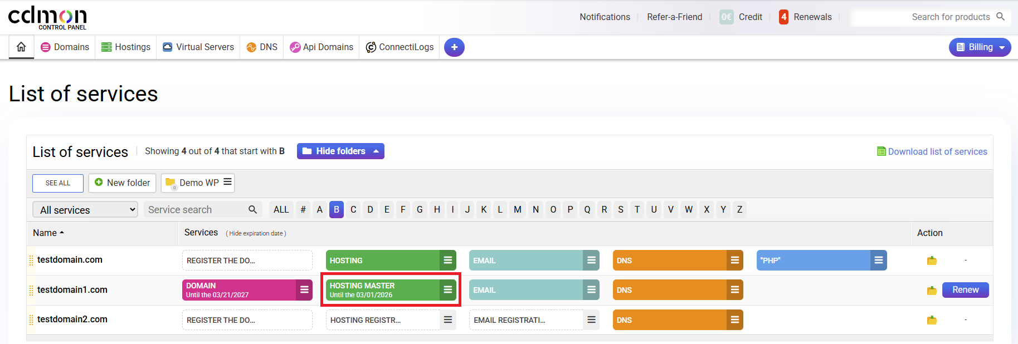Image resolution: width=1018 pixels, height=344 pixels.
Task: Filter services by letter C
Action: (x=353, y=209)
